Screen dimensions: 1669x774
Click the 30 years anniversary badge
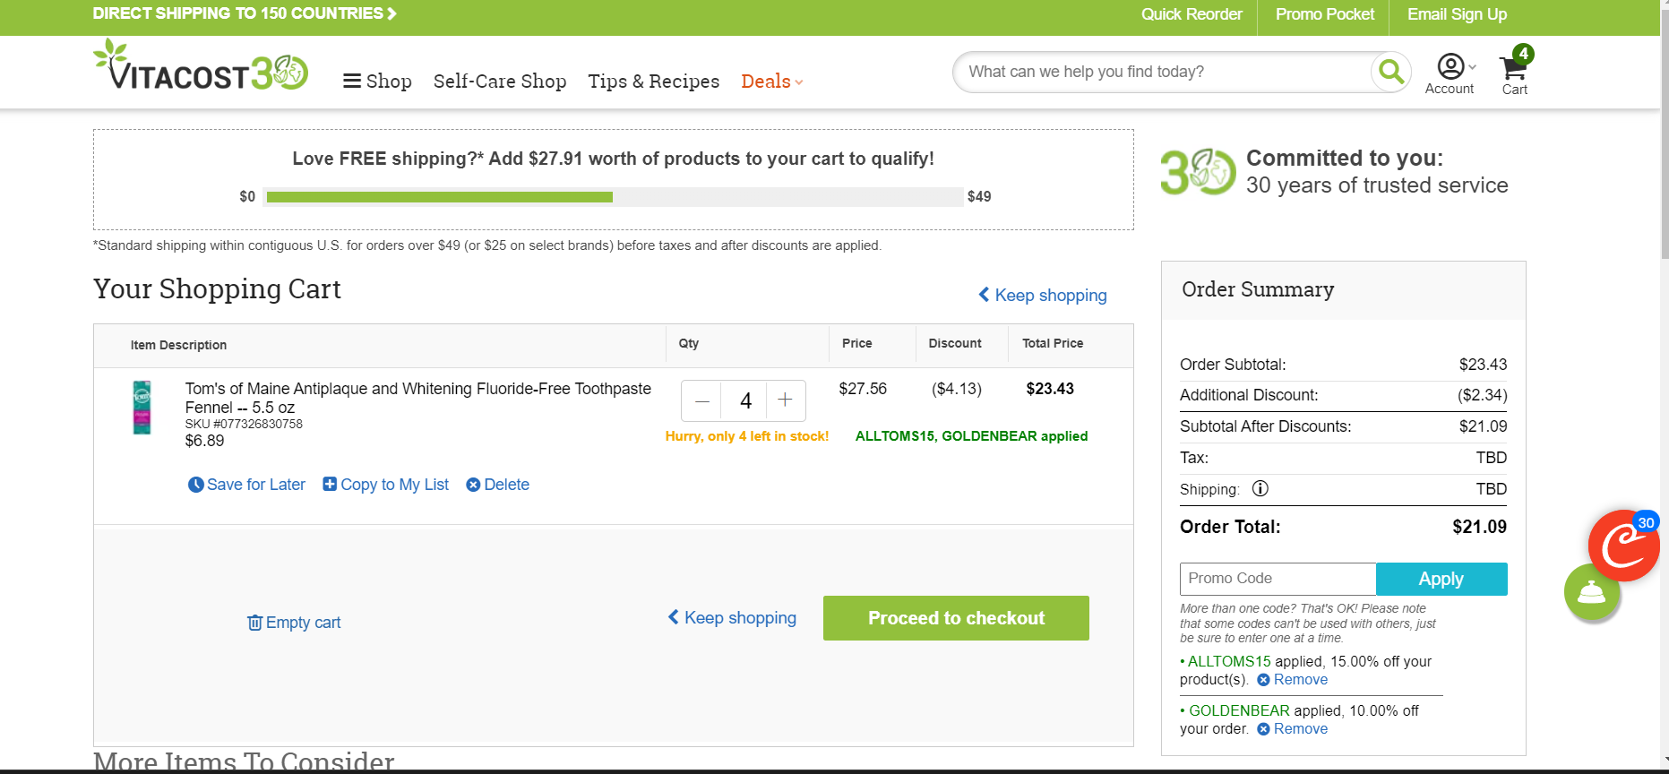[1198, 171]
